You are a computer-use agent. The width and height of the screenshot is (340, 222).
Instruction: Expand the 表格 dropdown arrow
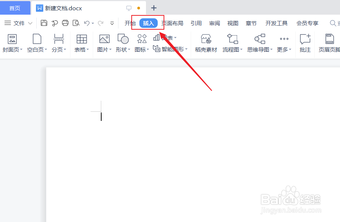click(88, 49)
